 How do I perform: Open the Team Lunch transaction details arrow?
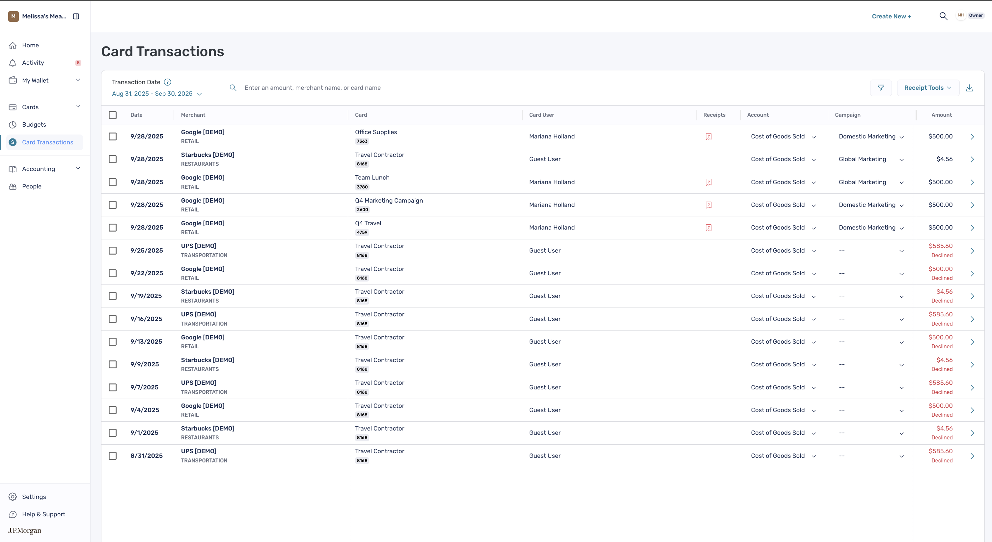pos(972,182)
